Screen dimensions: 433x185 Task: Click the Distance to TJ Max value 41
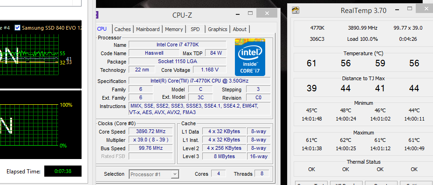[380, 88]
